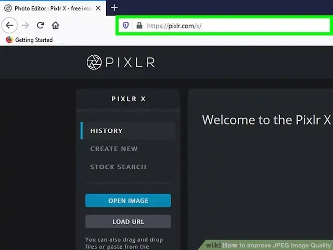This screenshot has height=250, width=333.
Task: Click the PIXLR X panel heading
Action: 129,99
